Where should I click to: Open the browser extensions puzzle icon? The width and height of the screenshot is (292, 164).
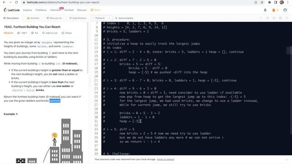pos(269,2)
